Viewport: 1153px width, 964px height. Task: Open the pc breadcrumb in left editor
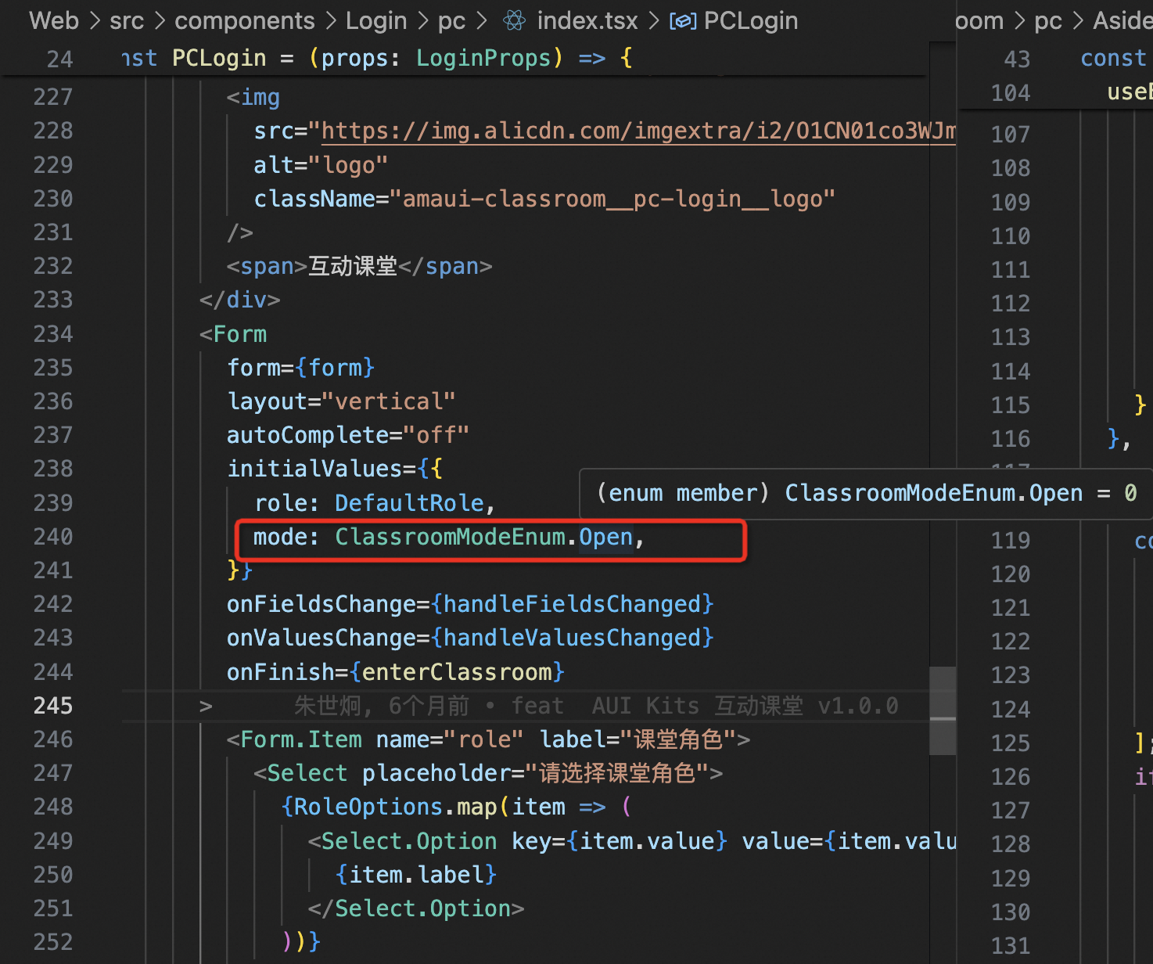tap(451, 20)
